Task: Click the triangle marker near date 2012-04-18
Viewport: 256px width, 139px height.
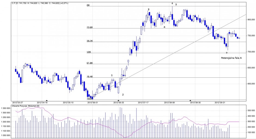Action: tap(47, 101)
